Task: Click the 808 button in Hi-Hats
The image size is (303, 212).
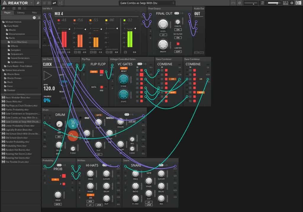Action: [x=90, y=201]
